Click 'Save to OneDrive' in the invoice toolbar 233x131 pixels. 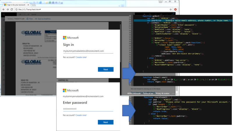(x=43, y=19)
